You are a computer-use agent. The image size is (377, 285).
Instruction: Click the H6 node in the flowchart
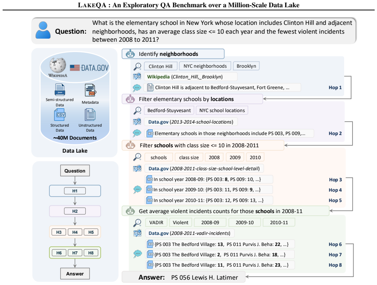pos(59,253)
